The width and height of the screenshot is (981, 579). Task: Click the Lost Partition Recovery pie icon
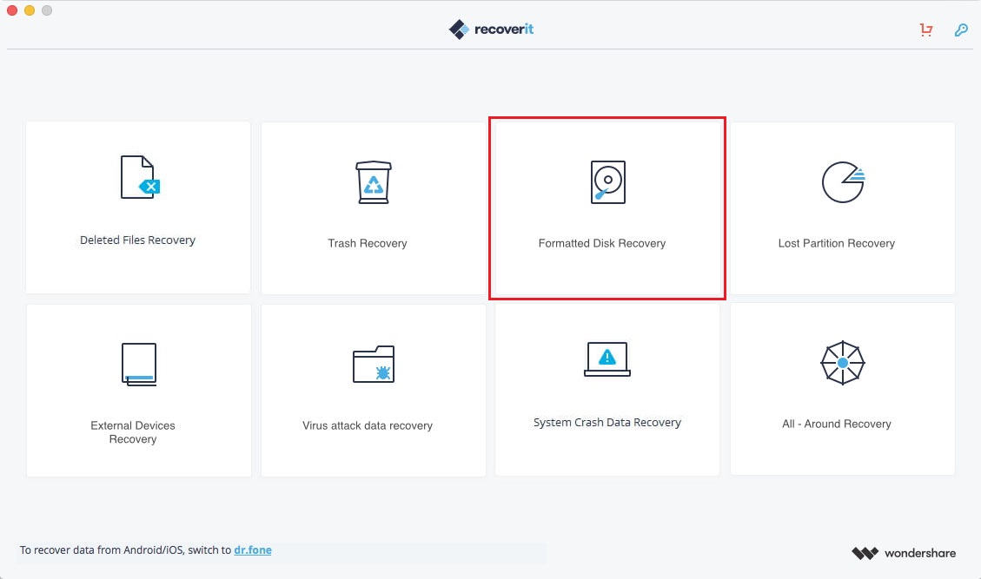click(844, 182)
